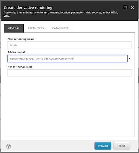The height and width of the screenshot is (153, 139).
Task: Expand the Add to module dropdown arrow
Action: pyautogui.click(x=129, y=59)
